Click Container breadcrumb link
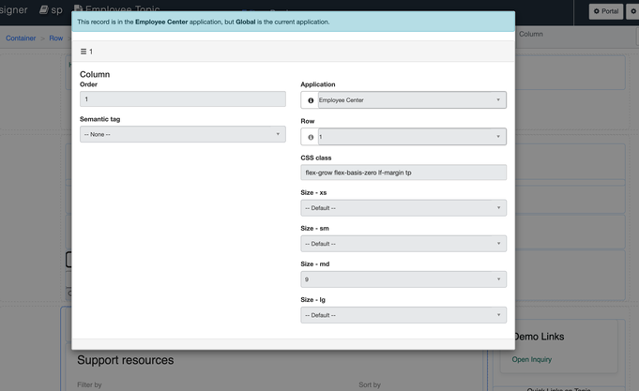The image size is (639, 391). tap(21, 38)
